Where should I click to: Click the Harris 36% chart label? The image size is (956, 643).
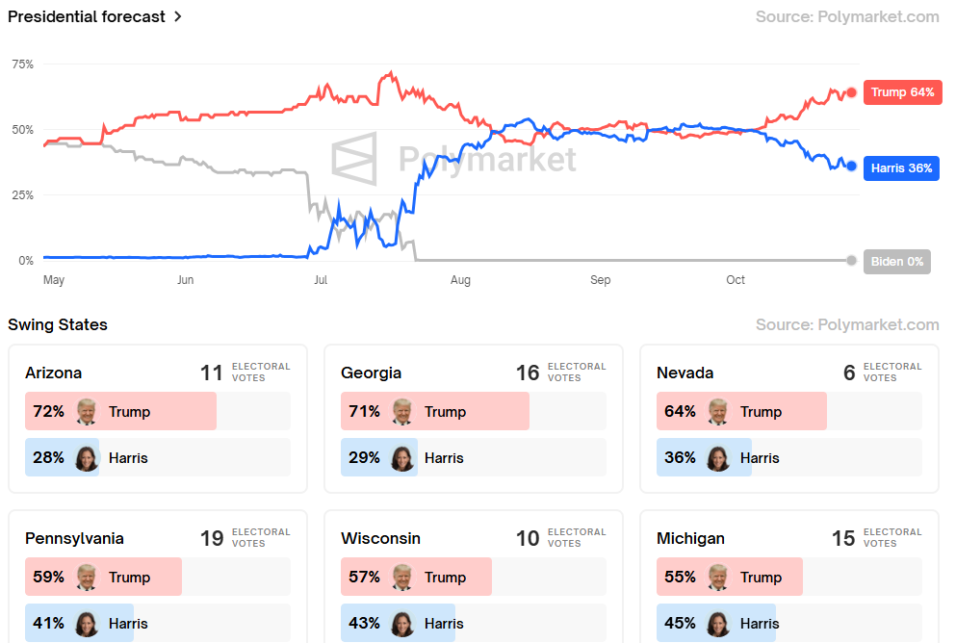(901, 167)
